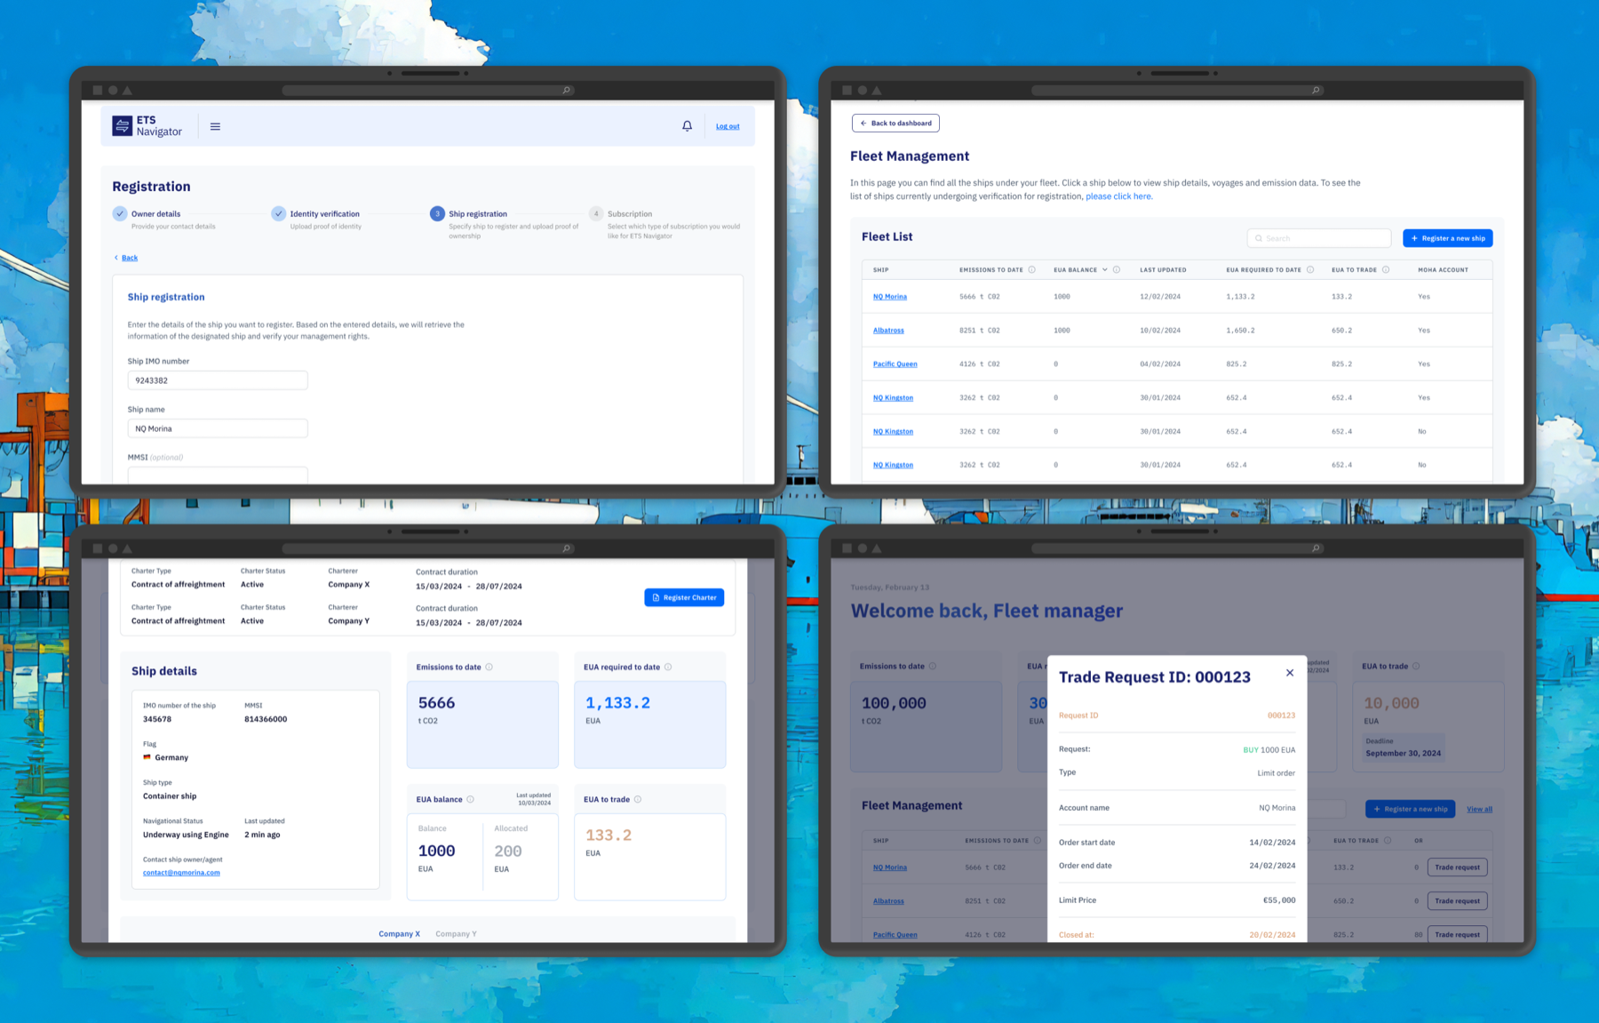The width and height of the screenshot is (1599, 1023).
Task: Click the Ship IMO number field 9243382
Action: pyautogui.click(x=218, y=380)
